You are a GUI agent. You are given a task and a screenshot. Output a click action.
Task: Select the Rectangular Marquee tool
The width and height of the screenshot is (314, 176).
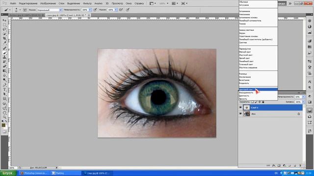coord(4,25)
